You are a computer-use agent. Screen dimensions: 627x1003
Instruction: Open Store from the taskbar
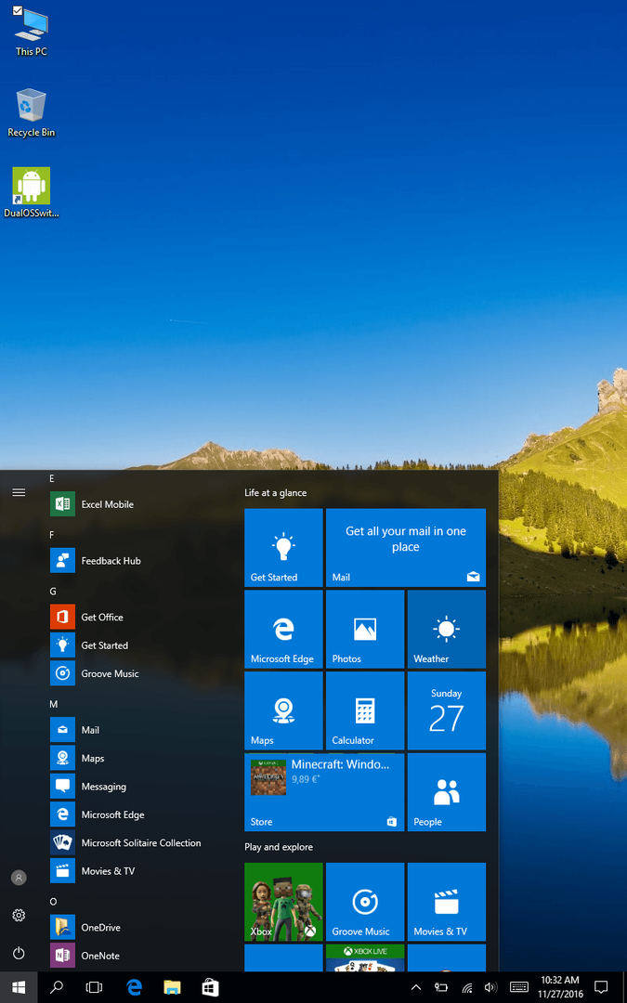pos(211,987)
